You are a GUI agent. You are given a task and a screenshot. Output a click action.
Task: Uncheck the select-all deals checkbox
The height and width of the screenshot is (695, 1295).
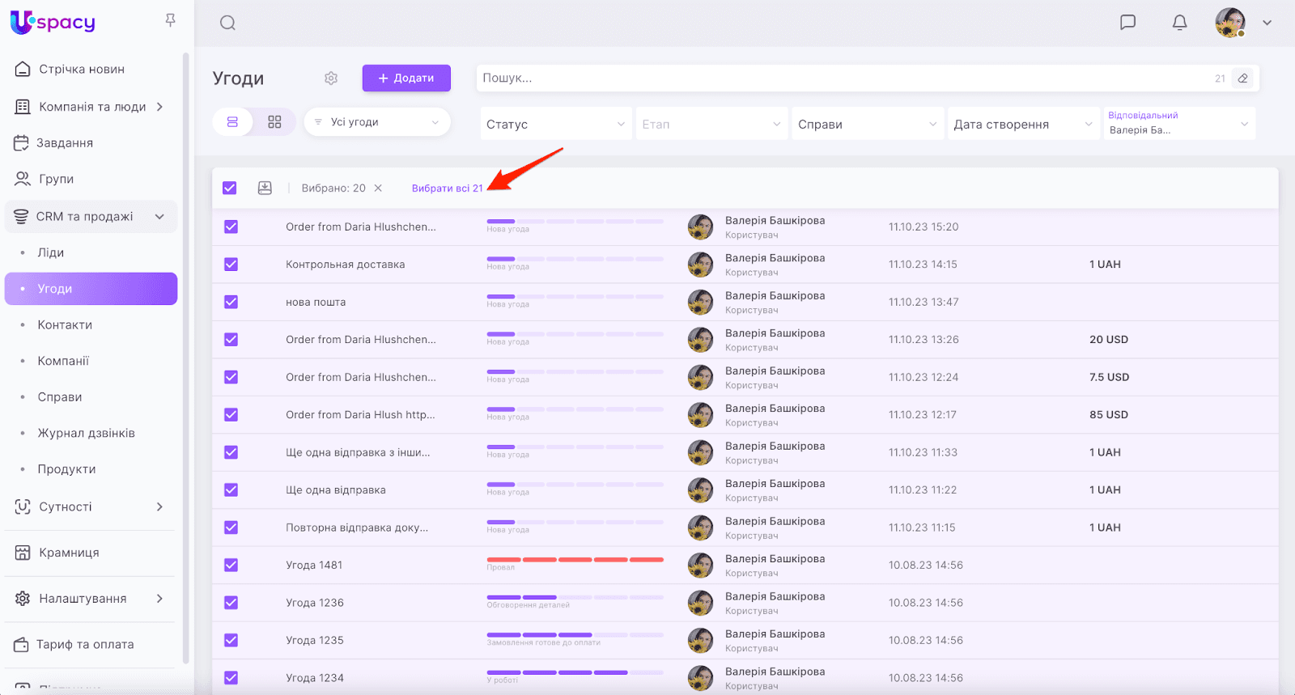click(230, 188)
